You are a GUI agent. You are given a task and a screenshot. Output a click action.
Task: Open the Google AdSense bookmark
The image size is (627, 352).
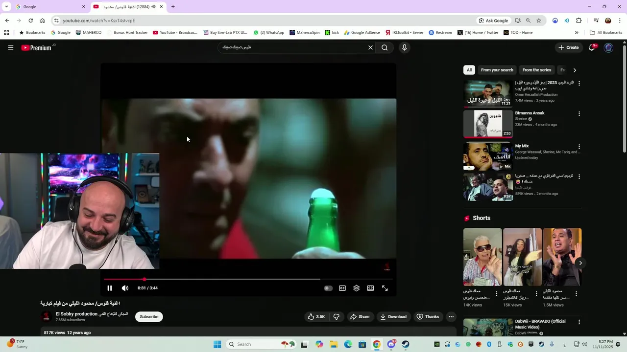(362, 33)
